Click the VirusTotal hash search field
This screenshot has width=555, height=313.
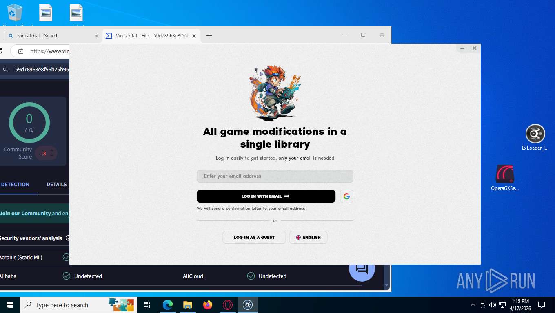point(42,70)
